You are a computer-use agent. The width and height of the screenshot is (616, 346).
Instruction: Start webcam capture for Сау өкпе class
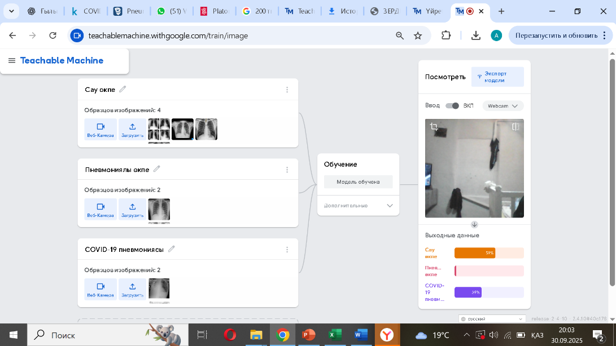[x=101, y=129]
